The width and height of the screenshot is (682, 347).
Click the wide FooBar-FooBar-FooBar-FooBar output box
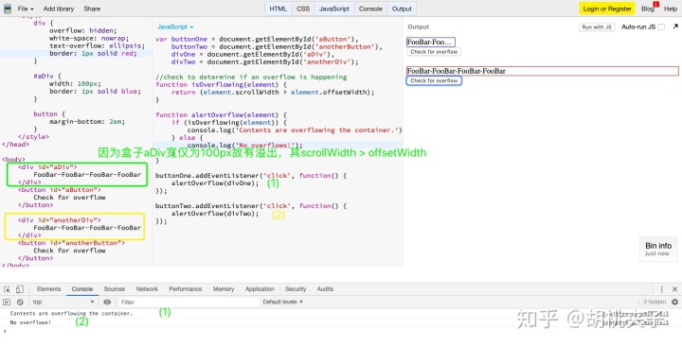[x=543, y=71]
